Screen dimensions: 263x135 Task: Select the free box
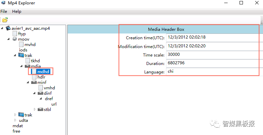coord(16,131)
